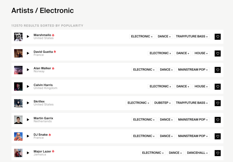Start playback for Skrillex

28,103
